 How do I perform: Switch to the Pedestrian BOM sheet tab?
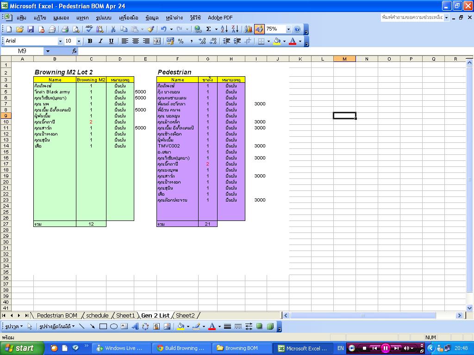click(x=57, y=315)
